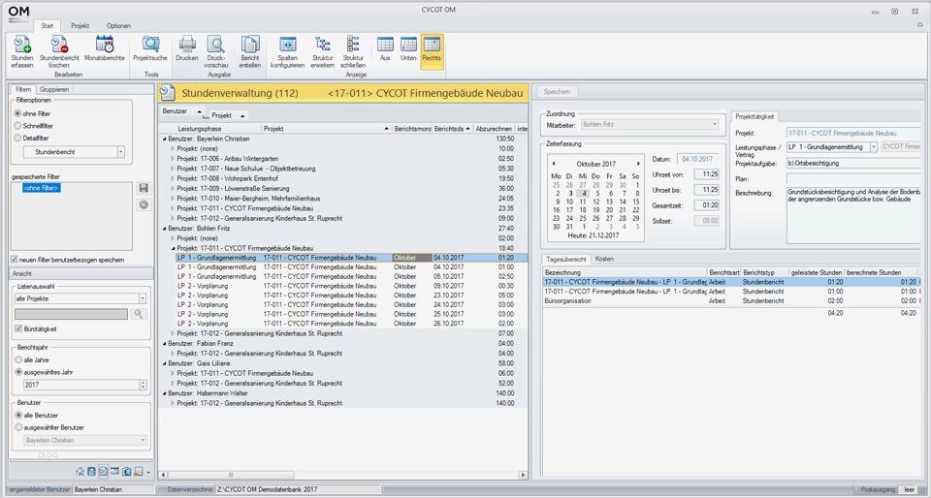Switch to the Projekt ribbon tab
This screenshot has height=498, width=931.
[x=80, y=26]
